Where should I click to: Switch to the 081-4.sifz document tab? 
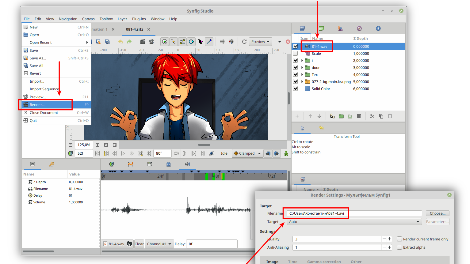click(134, 29)
